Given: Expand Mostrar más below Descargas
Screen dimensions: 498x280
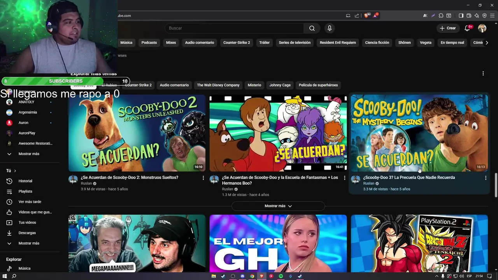Looking at the screenshot, I should tap(30, 243).
